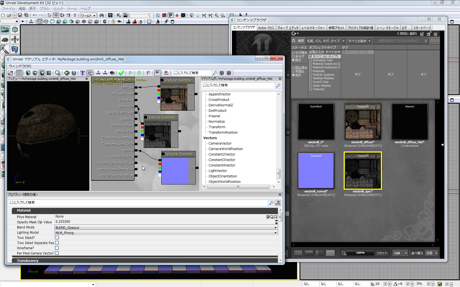Click the green checkmark apply changes icon

(121, 73)
